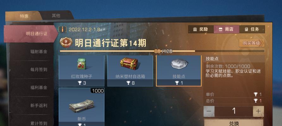Screen dimensions: 282x126
Task: Click the trophy price under 红玫瑰种子
Action: (82, 83)
